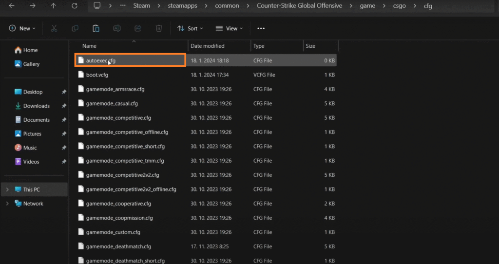Viewport: 499px width, 264px height.
Task: Go up one folder level
Action: (53, 6)
